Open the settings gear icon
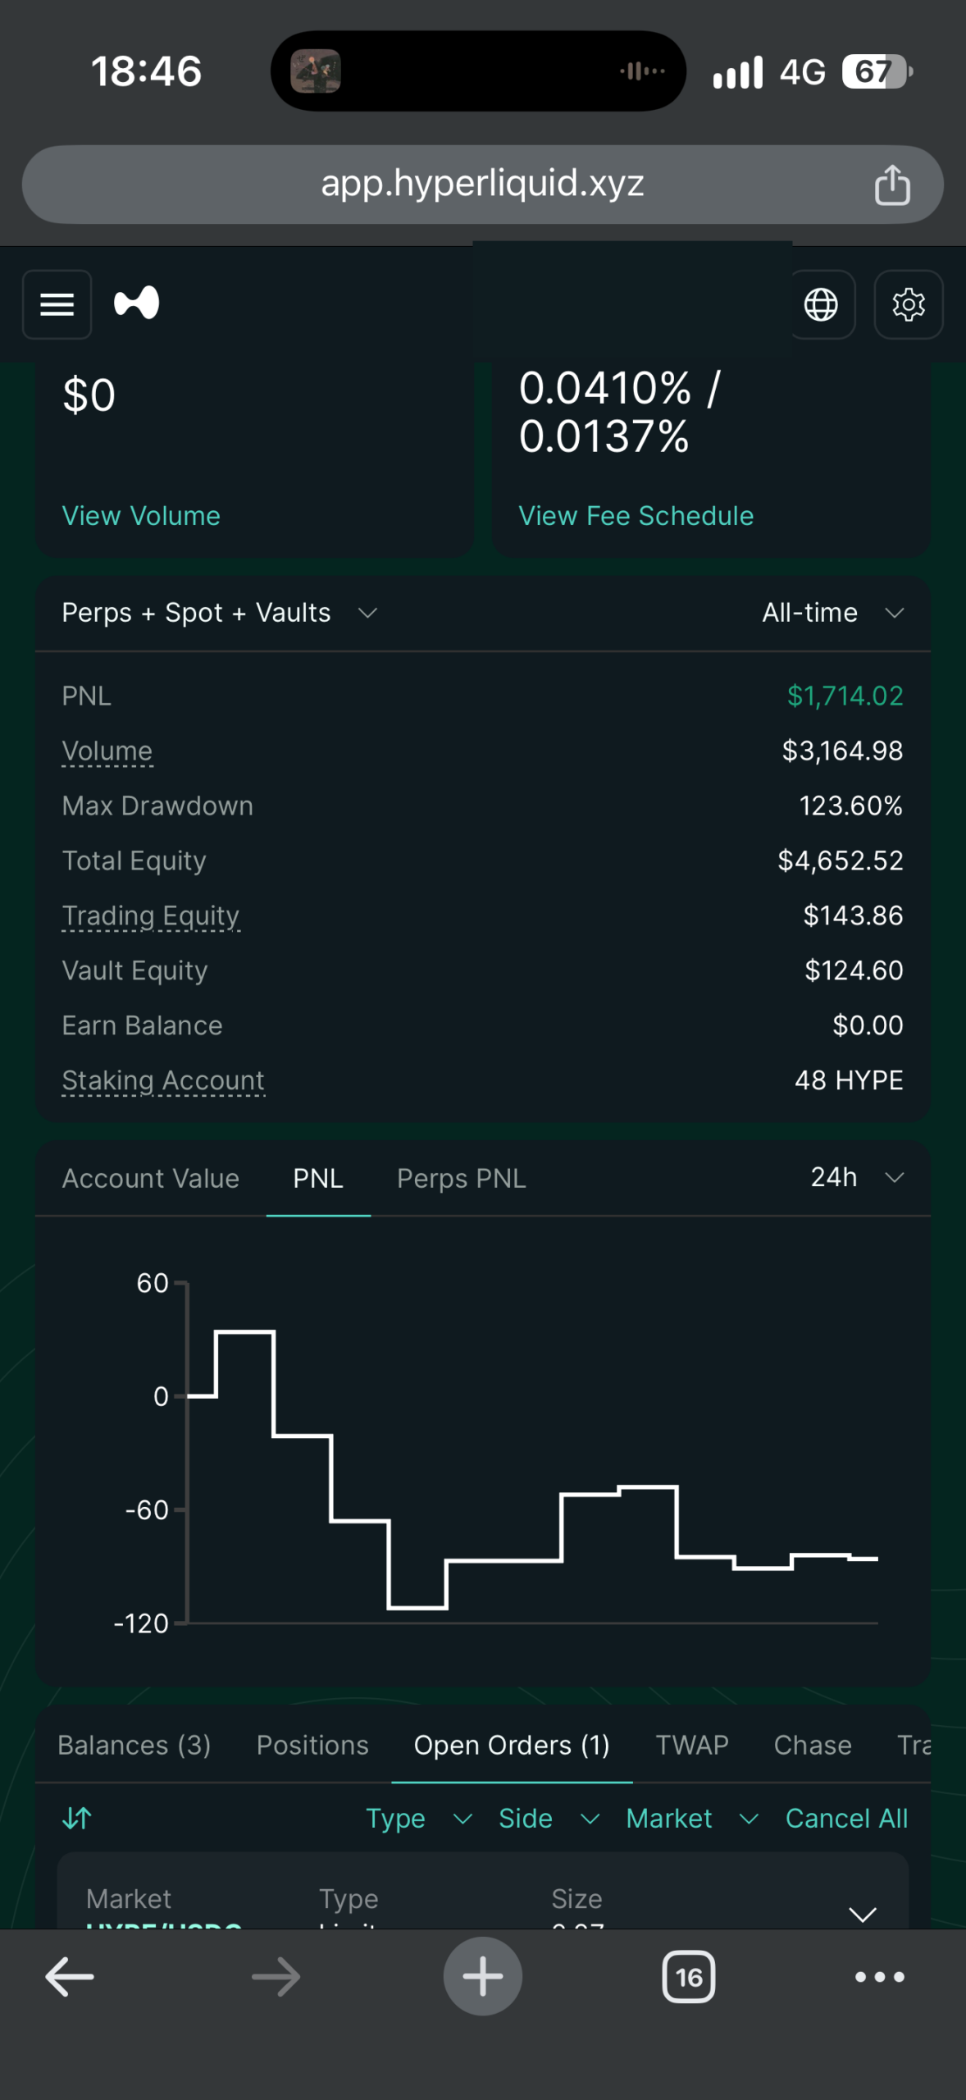 point(909,304)
